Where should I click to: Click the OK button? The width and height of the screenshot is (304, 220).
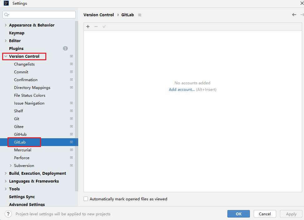[x=238, y=214]
